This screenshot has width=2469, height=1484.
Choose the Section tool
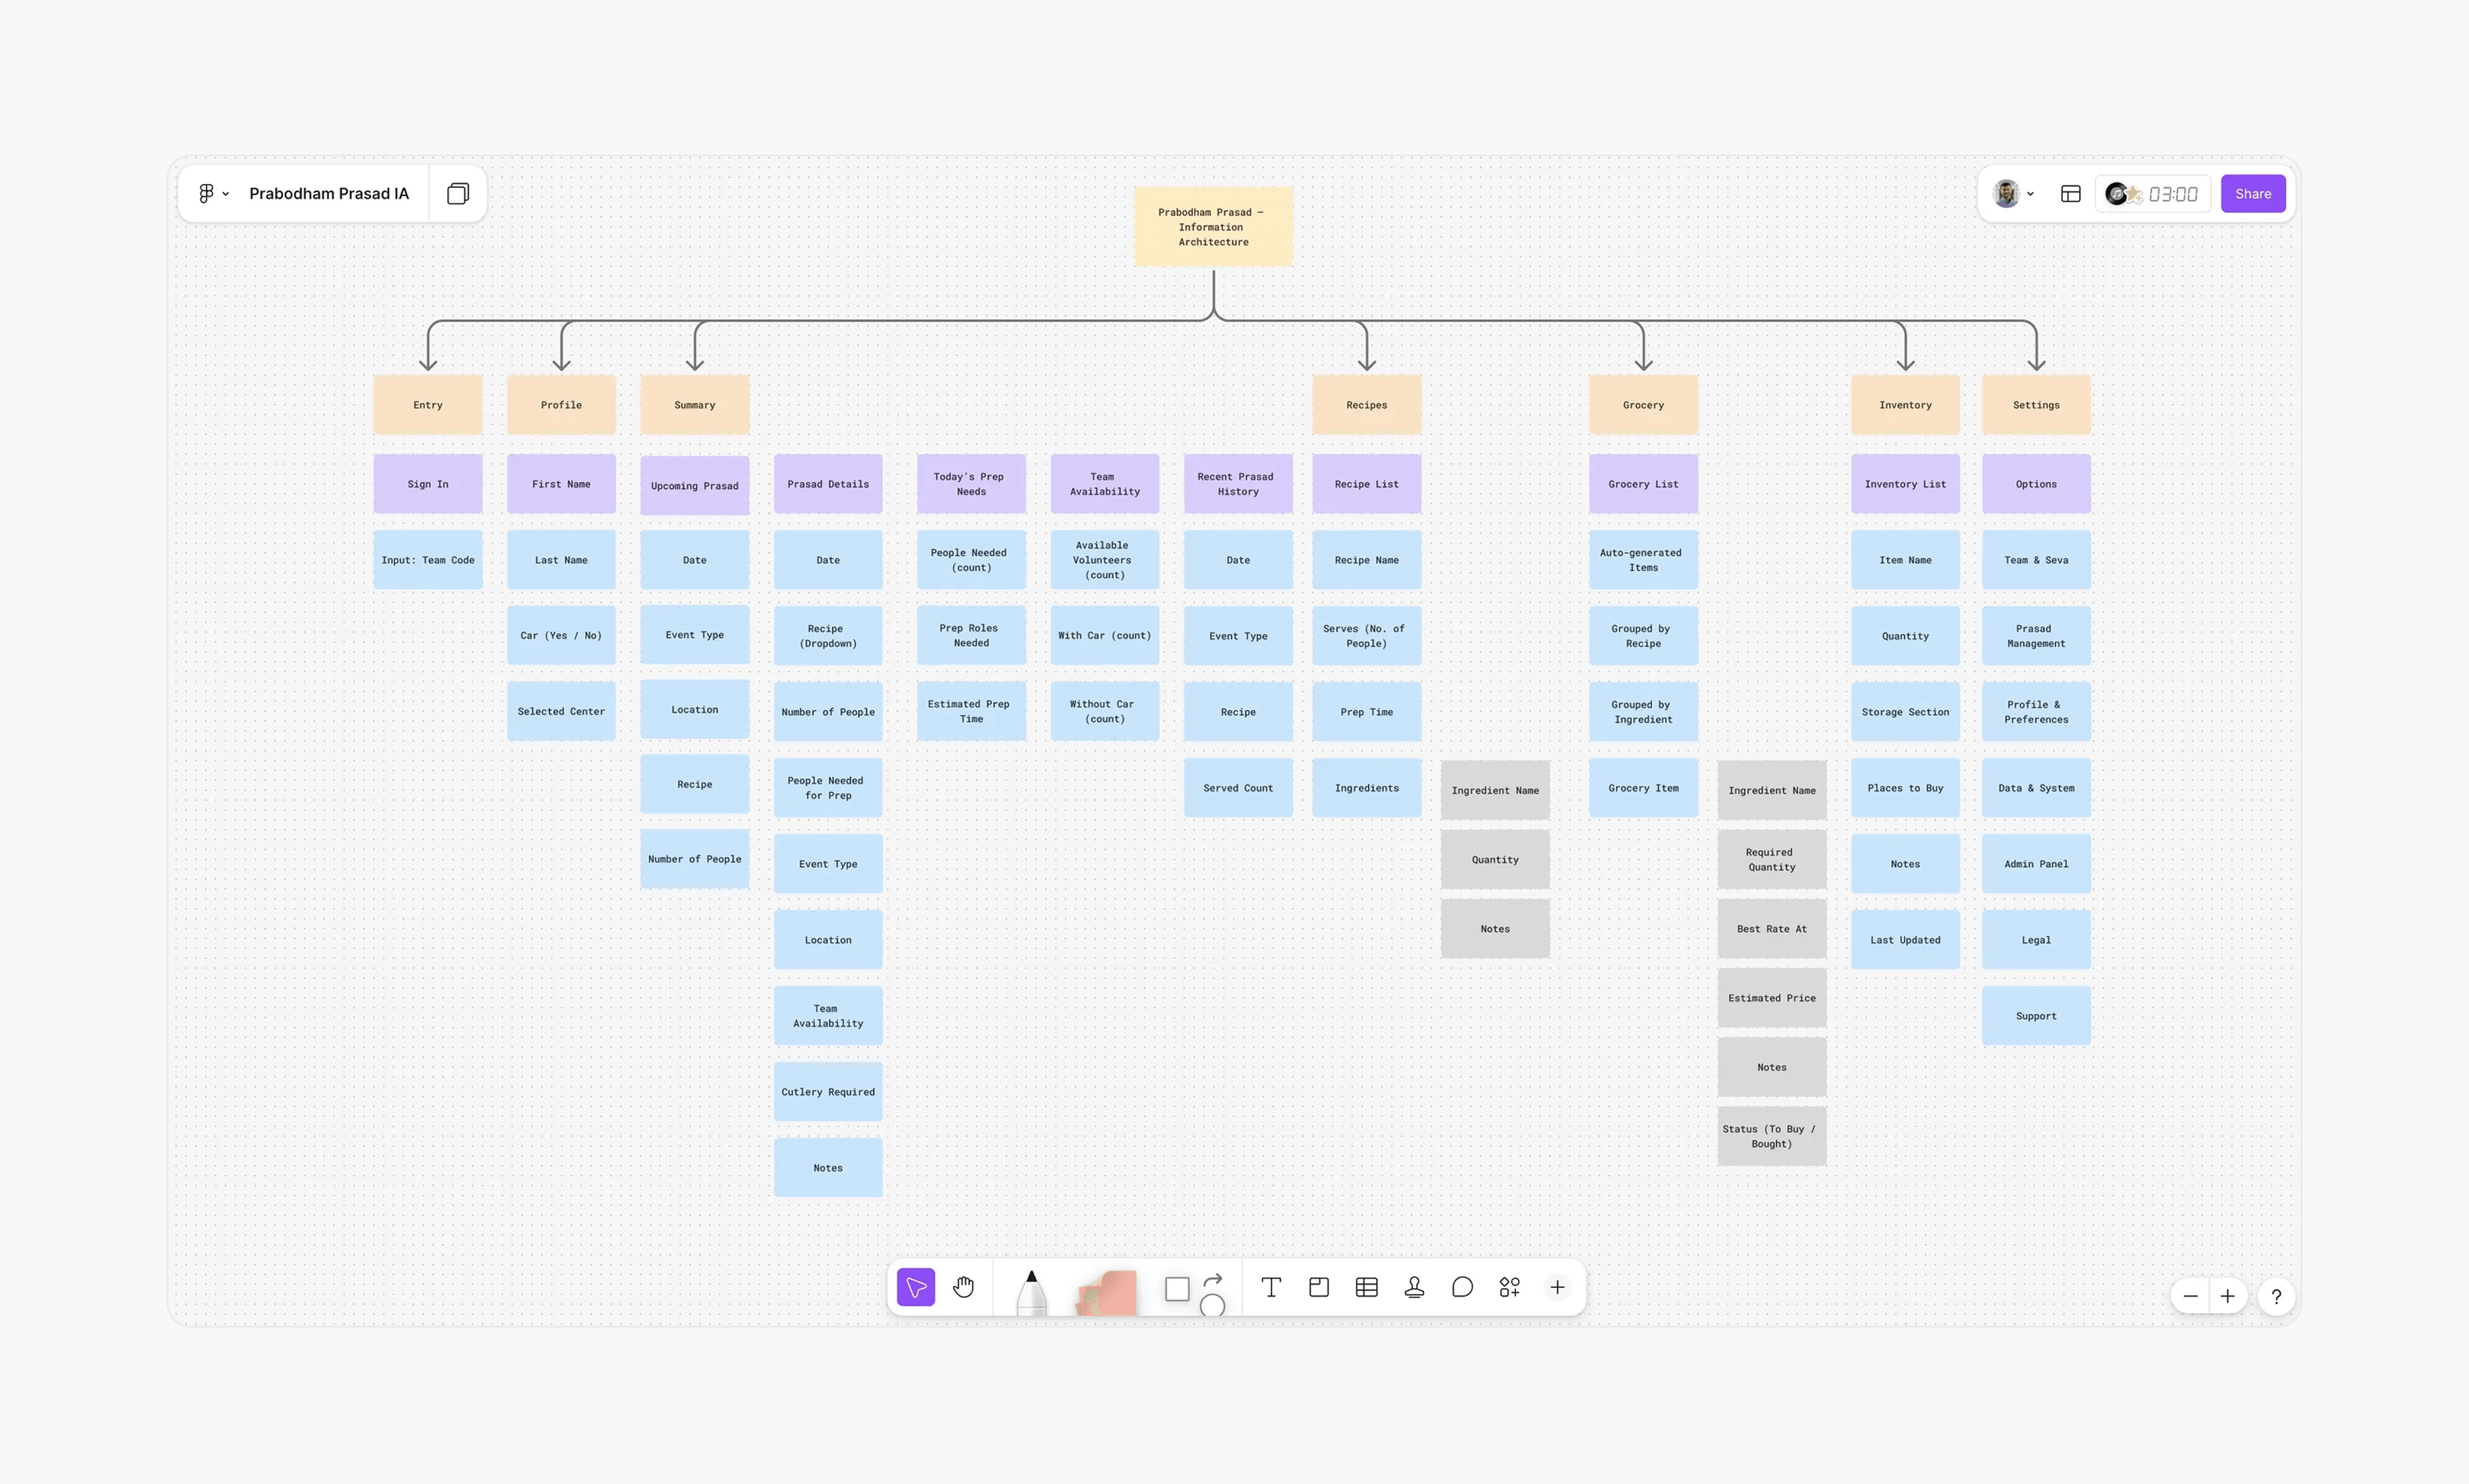pos(1318,1287)
